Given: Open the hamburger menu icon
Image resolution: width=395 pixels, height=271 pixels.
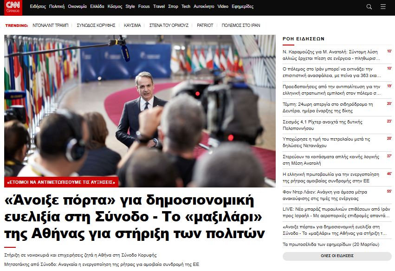Looking at the screenshot, I should [383, 7].
